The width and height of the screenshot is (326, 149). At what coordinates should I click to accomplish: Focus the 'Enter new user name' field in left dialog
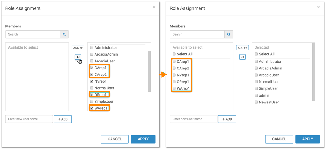29,119
